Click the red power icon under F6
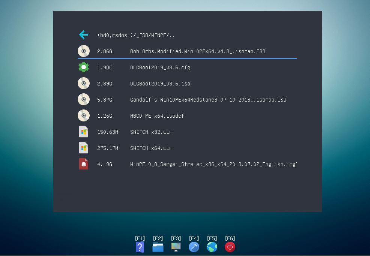The height and width of the screenshot is (256, 370). (230, 247)
